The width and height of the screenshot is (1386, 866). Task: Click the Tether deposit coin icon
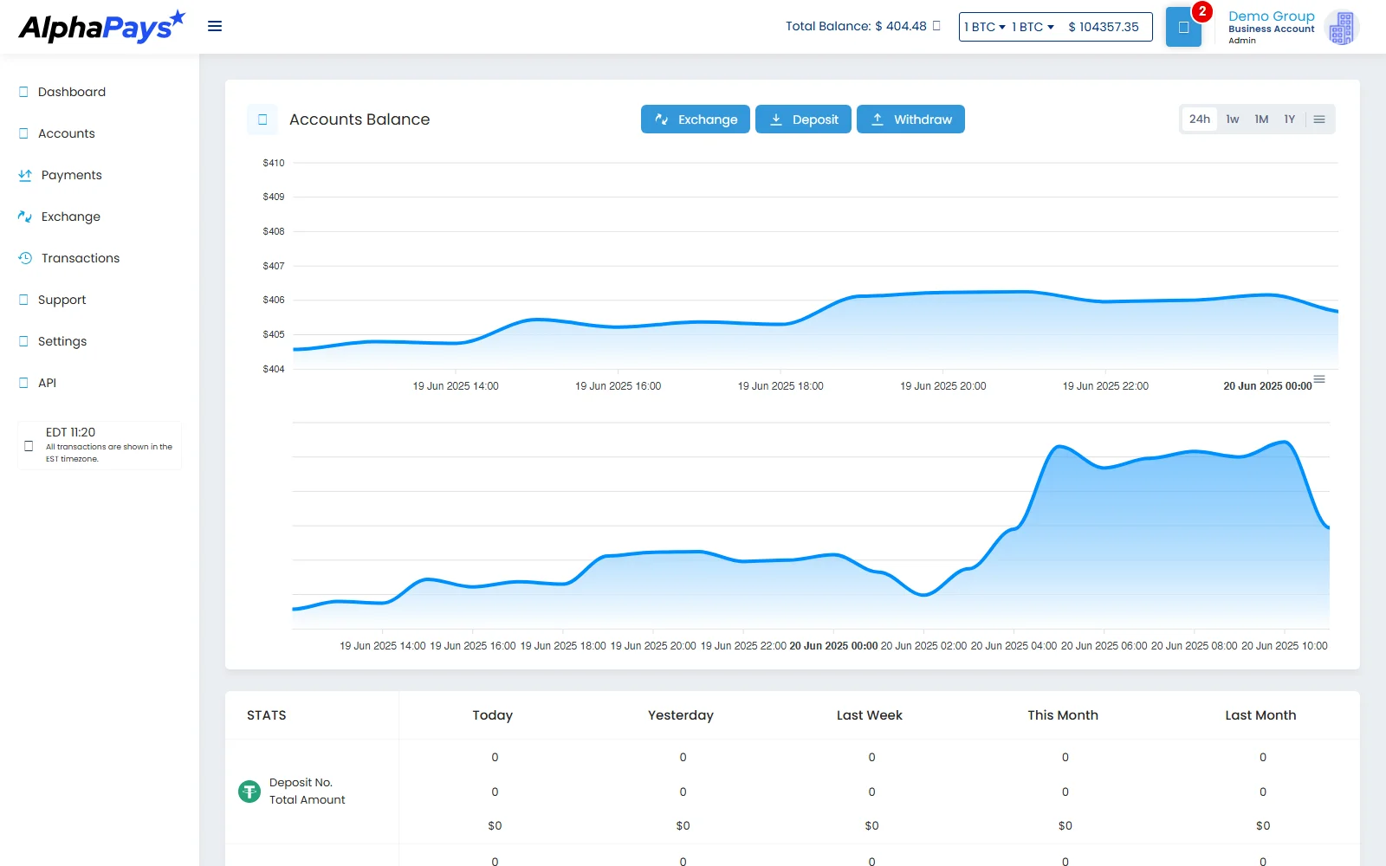pos(249,792)
